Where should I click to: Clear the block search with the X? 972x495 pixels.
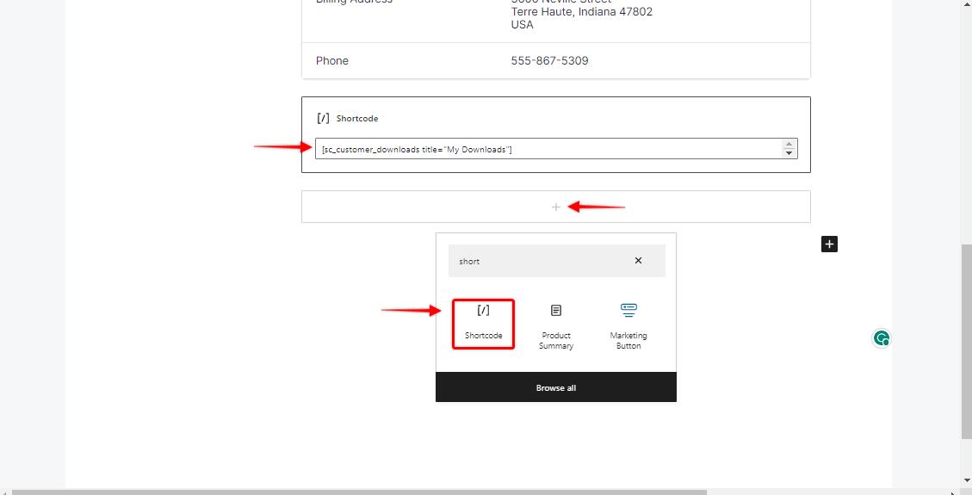click(x=638, y=261)
